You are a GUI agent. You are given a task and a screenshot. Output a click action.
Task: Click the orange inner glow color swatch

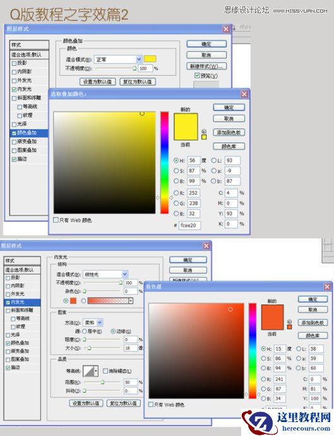point(73,301)
